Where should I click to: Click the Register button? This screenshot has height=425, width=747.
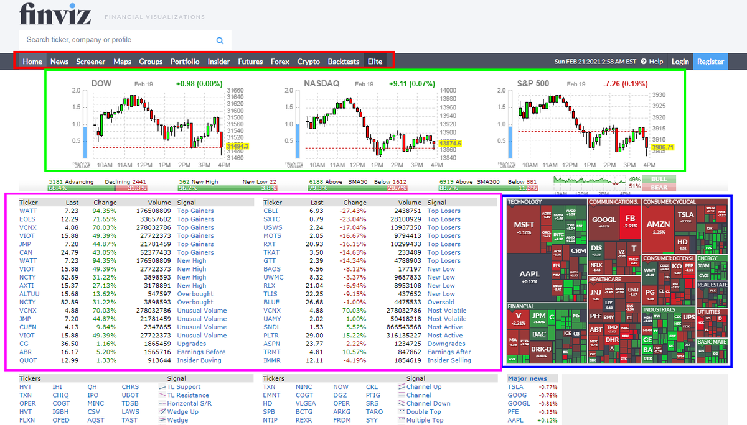pos(711,62)
